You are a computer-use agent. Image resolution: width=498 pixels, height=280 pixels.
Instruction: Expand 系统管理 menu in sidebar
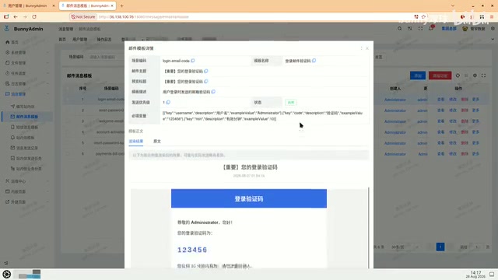pyautogui.click(x=27, y=52)
